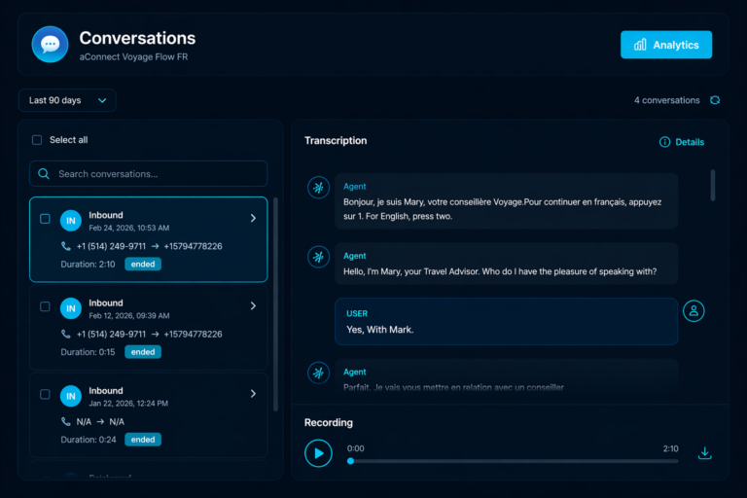Click the Jan 22, 2026, 12:24 PM timestamp

tap(128, 403)
